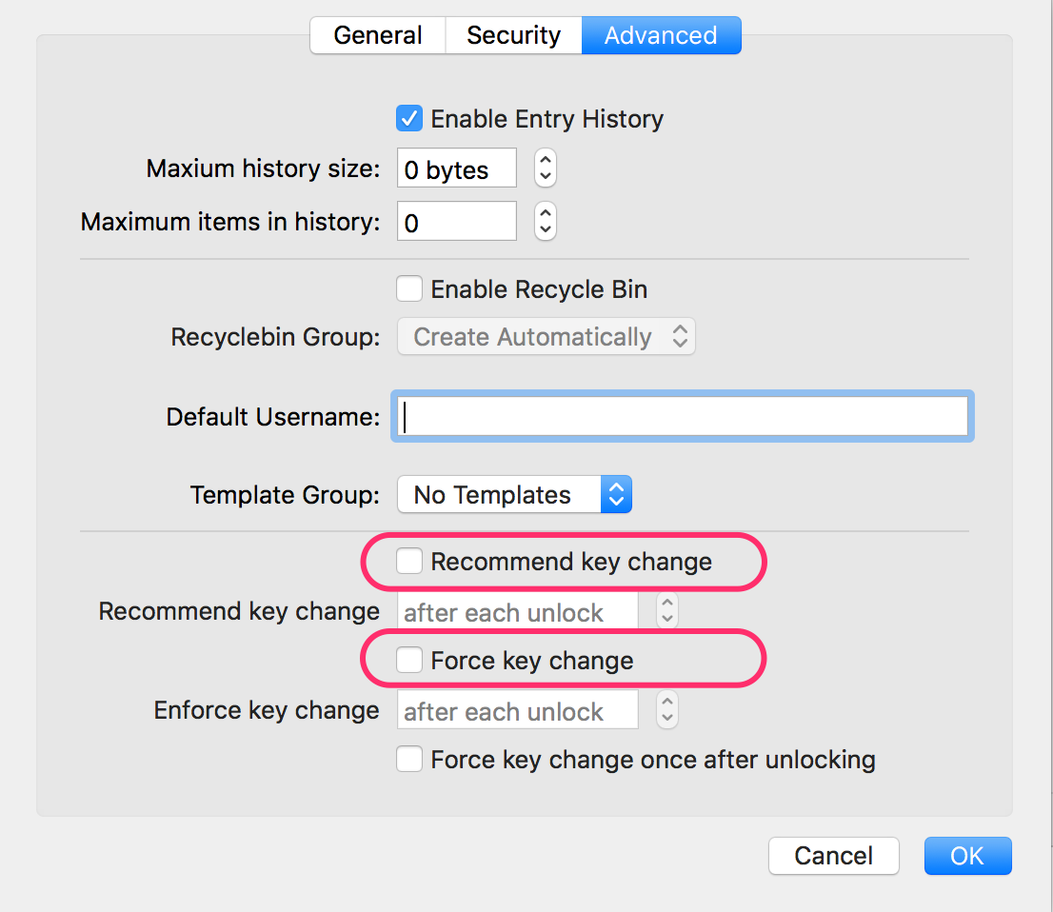Uncheck Enable Entry History checkbox

point(409,119)
